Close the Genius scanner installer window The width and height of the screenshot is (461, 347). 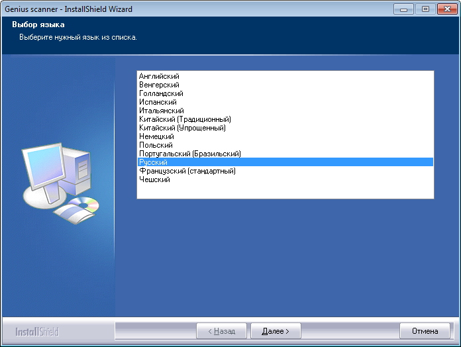447,9
